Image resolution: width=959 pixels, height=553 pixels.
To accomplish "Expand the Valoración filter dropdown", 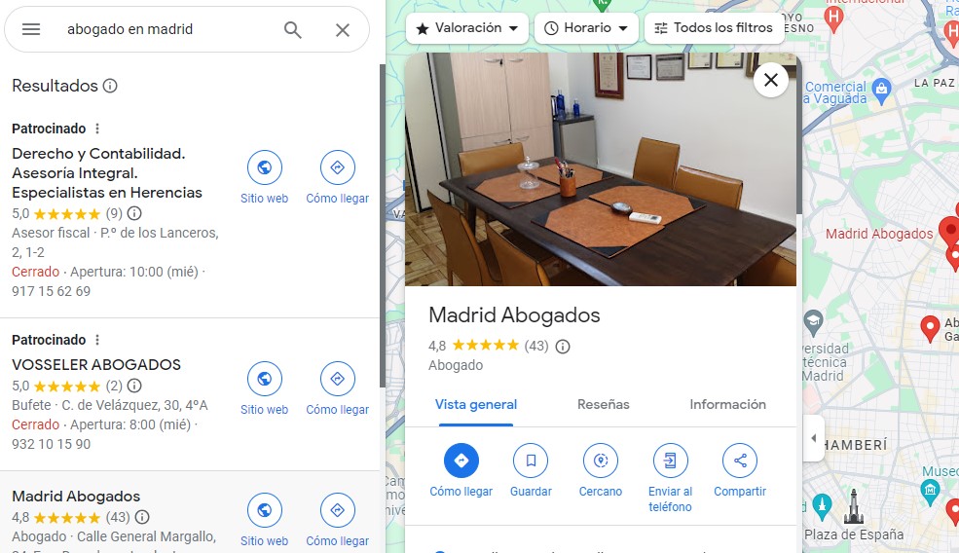I will [466, 28].
